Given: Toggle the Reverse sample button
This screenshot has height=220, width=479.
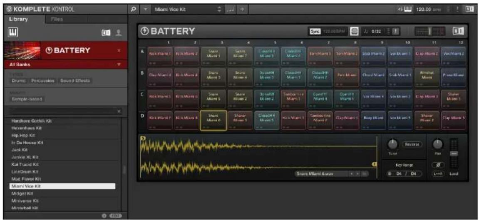Looking at the screenshot, I should (x=412, y=144).
